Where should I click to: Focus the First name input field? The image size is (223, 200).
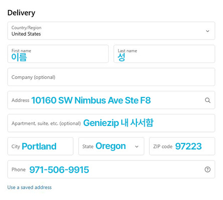pyautogui.click(x=58, y=54)
